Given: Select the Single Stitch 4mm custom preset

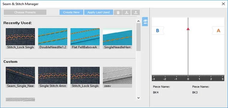Looking at the screenshot, I should (52, 77).
